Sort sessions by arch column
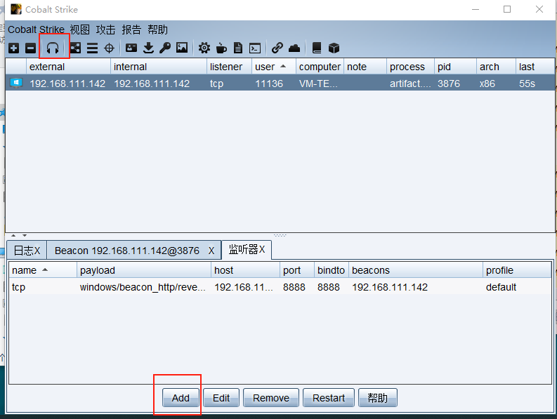Image resolution: width=557 pixels, height=419 pixels. point(496,67)
